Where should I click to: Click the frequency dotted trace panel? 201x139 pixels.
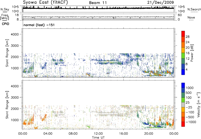[x=98, y=17]
